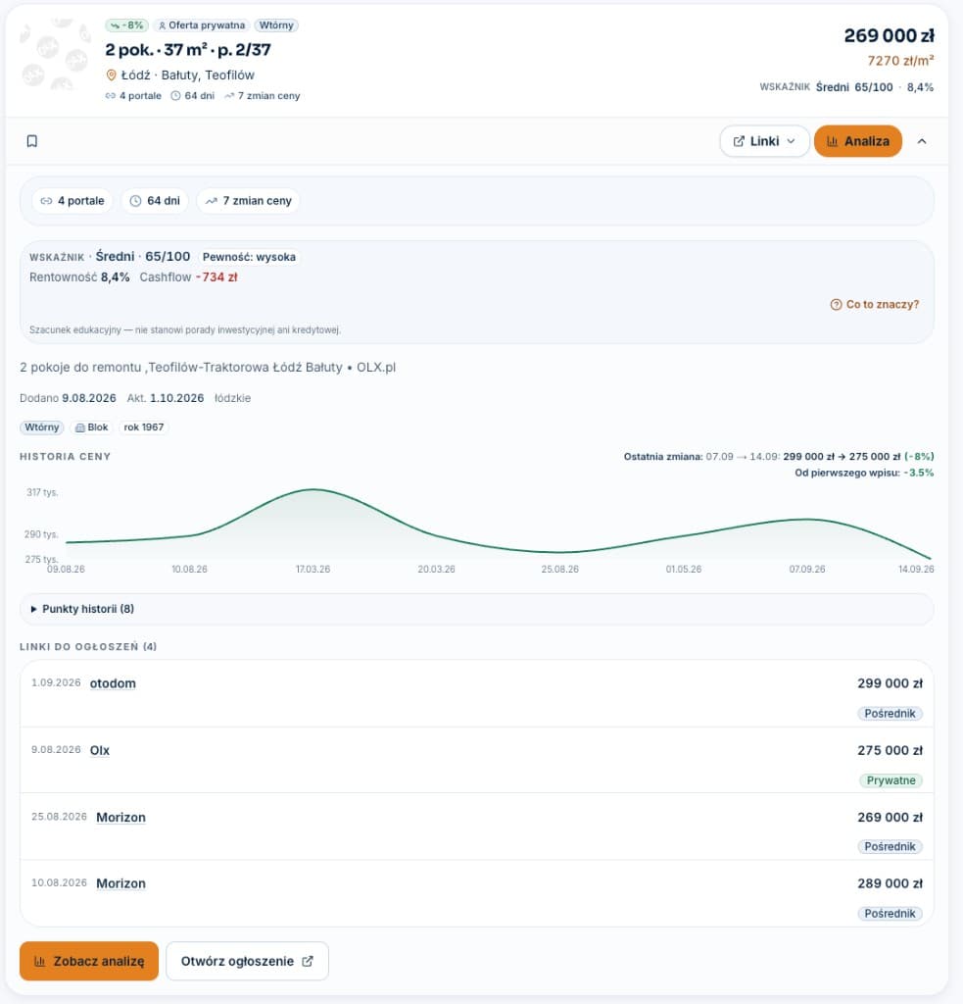Click the 'rok 1967' tag

click(143, 427)
